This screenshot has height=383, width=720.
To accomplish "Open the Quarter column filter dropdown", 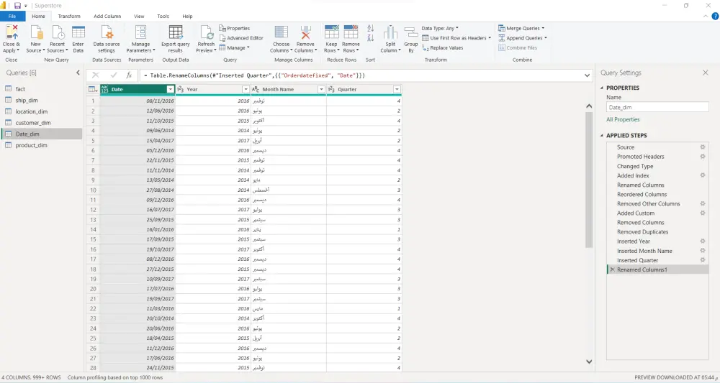I will (x=397, y=89).
